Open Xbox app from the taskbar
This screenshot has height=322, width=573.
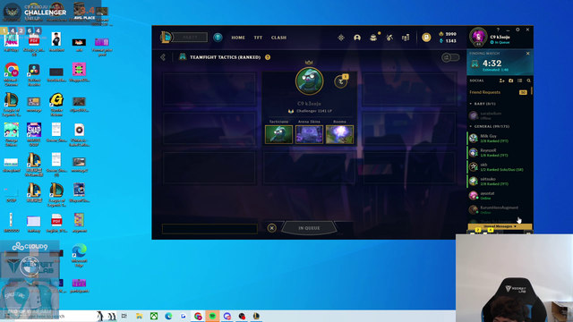(x=154, y=316)
